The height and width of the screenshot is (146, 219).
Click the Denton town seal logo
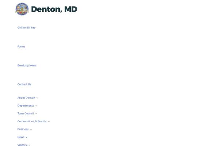pos(22,9)
